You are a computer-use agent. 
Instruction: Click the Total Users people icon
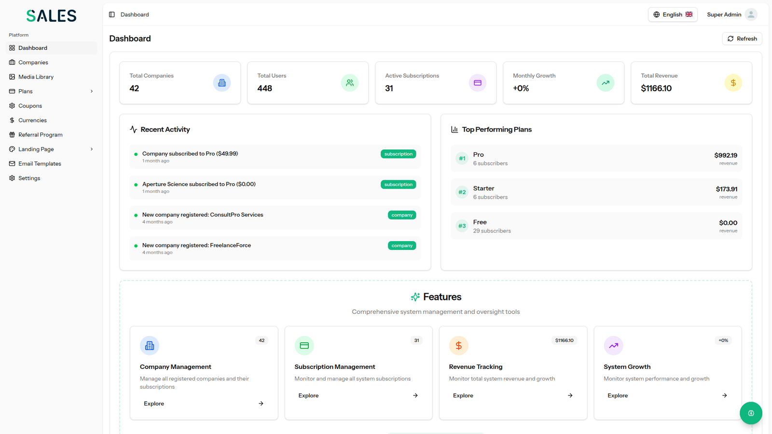pyautogui.click(x=350, y=83)
